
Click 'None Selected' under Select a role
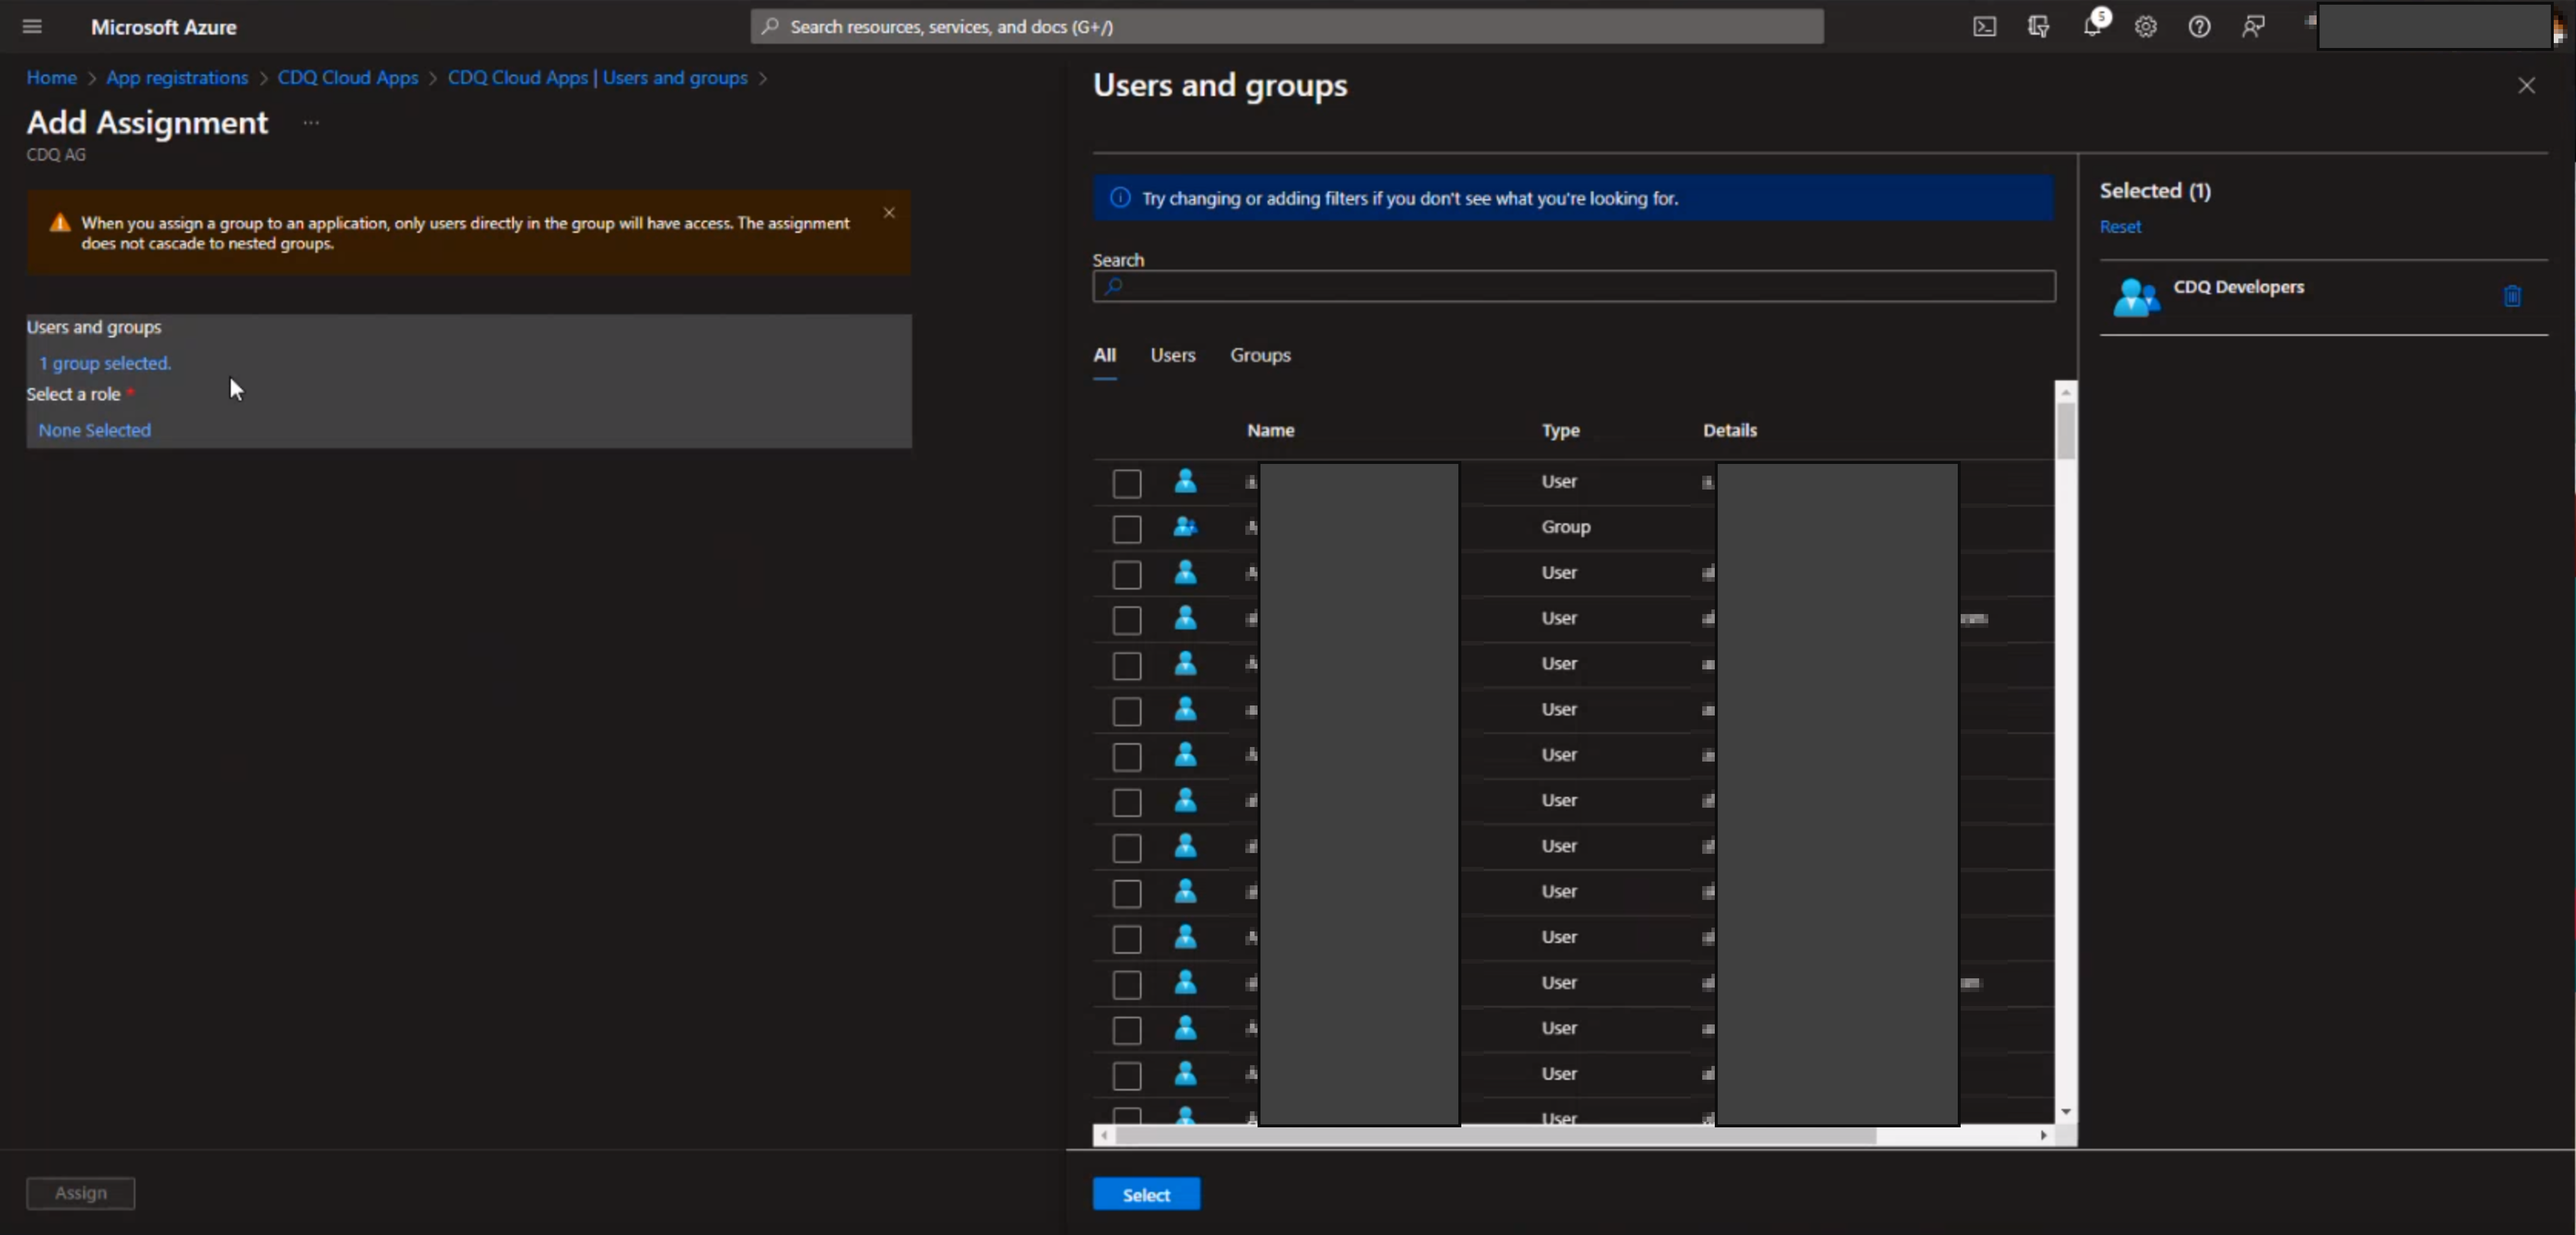coord(94,431)
